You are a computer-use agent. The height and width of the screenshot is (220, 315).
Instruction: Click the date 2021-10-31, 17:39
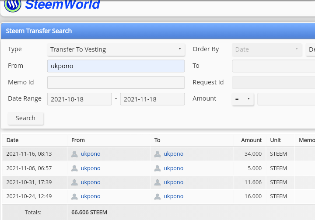coord(29,182)
